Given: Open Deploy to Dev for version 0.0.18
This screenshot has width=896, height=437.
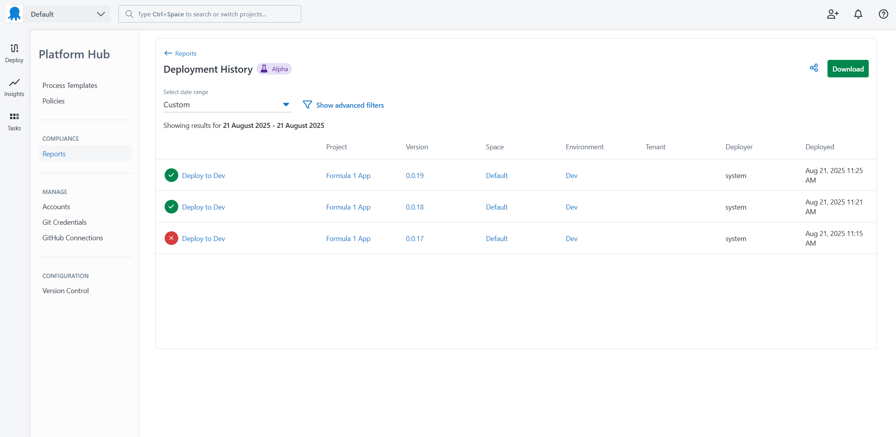Looking at the screenshot, I should [x=203, y=207].
